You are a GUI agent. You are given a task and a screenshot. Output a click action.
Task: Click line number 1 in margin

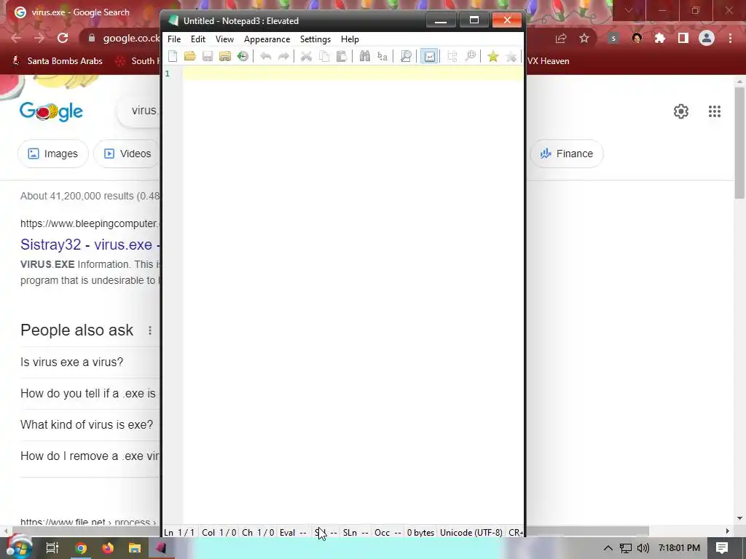click(168, 74)
